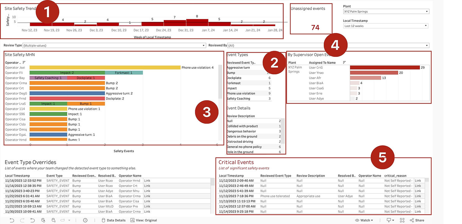Select the yellow Phone use violation bar for Operator Jsei
This screenshot has width=462, height=224.
105,68
